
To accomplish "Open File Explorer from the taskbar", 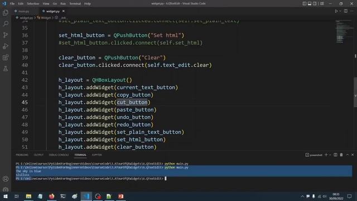I will (x=28, y=196).
